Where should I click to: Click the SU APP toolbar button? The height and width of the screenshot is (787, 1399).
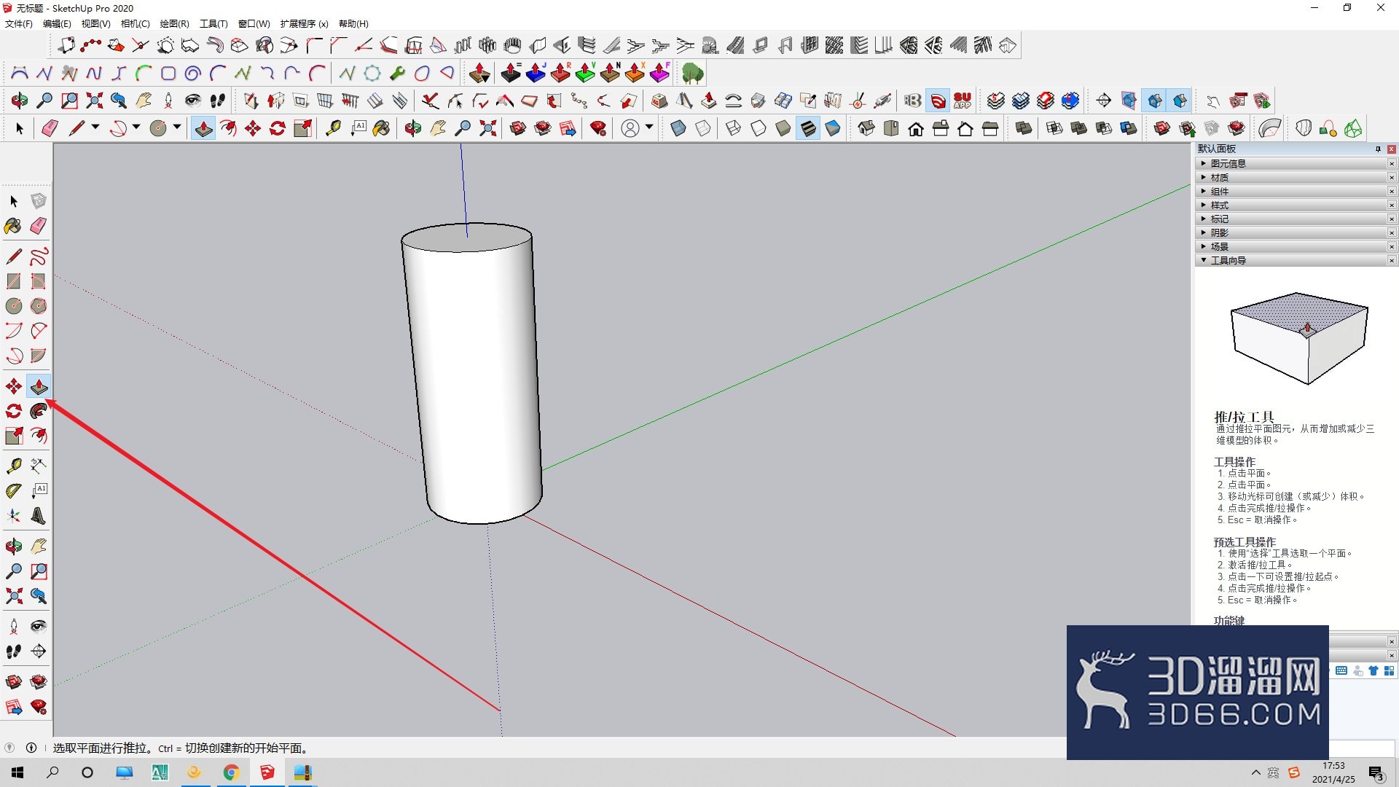pos(963,101)
